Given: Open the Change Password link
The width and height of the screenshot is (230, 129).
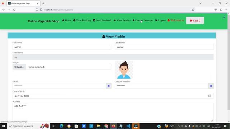Looking at the screenshot, I should [x=143, y=20].
